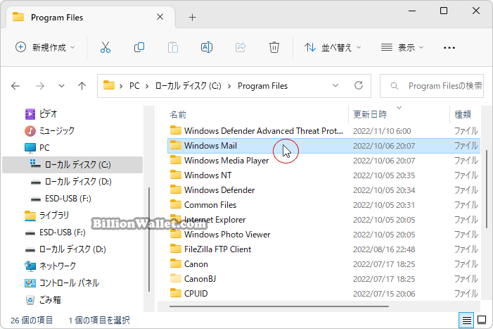Select the Common Files folder

click(x=324, y=205)
